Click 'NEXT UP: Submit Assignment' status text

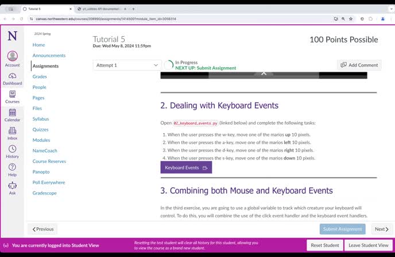pyautogui.click(x=206, y=68)
